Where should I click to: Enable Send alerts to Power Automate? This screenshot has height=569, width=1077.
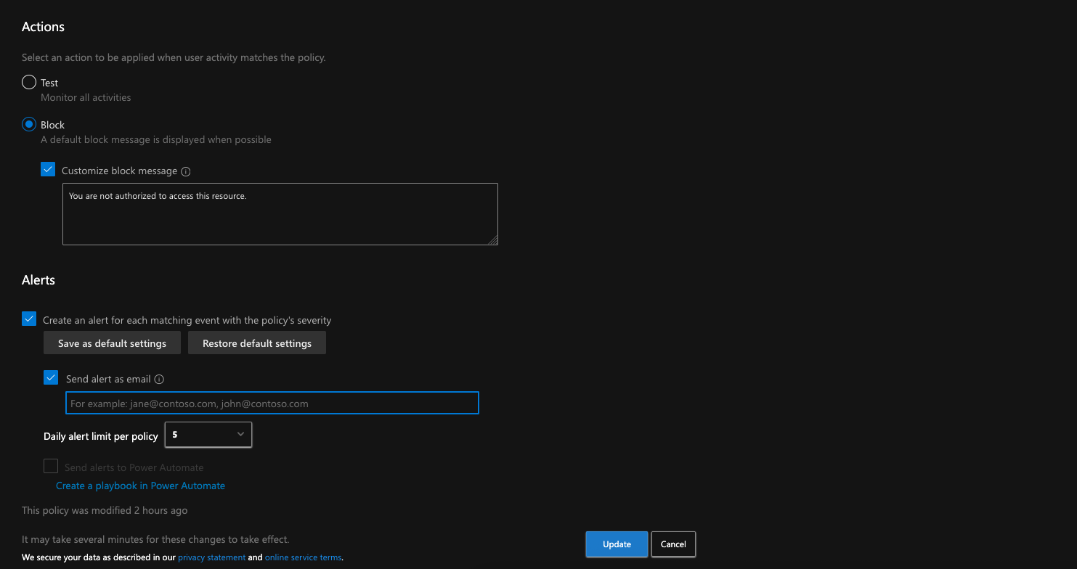click(50, 465)
